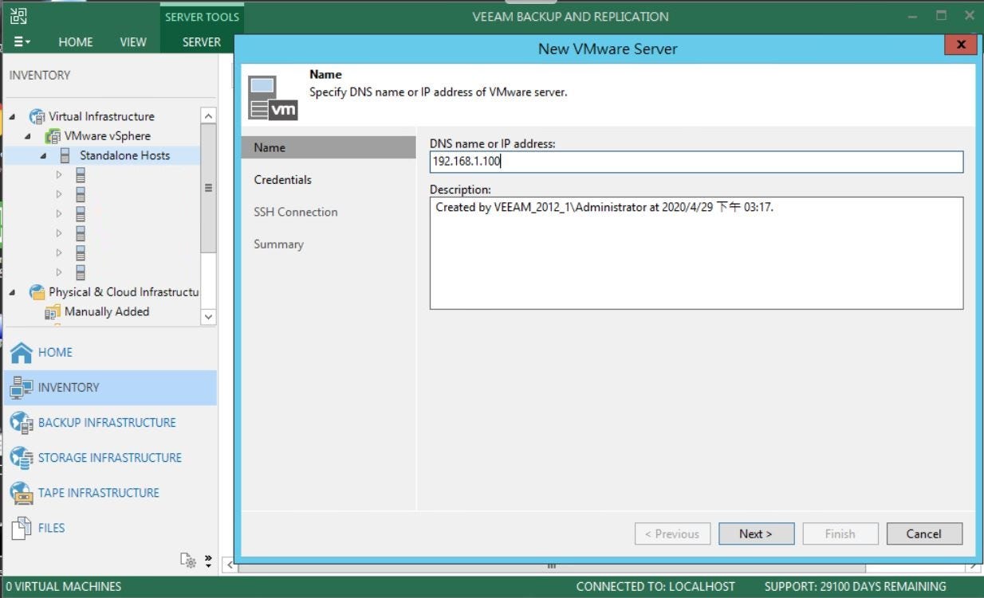
Task: Collapse Physical & Cloud Infrastructure node
Action: tap(12, 292)
